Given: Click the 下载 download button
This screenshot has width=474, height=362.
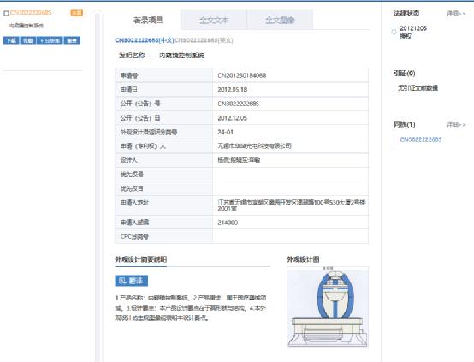Looking at the screenshot, I should click(11, 40).
